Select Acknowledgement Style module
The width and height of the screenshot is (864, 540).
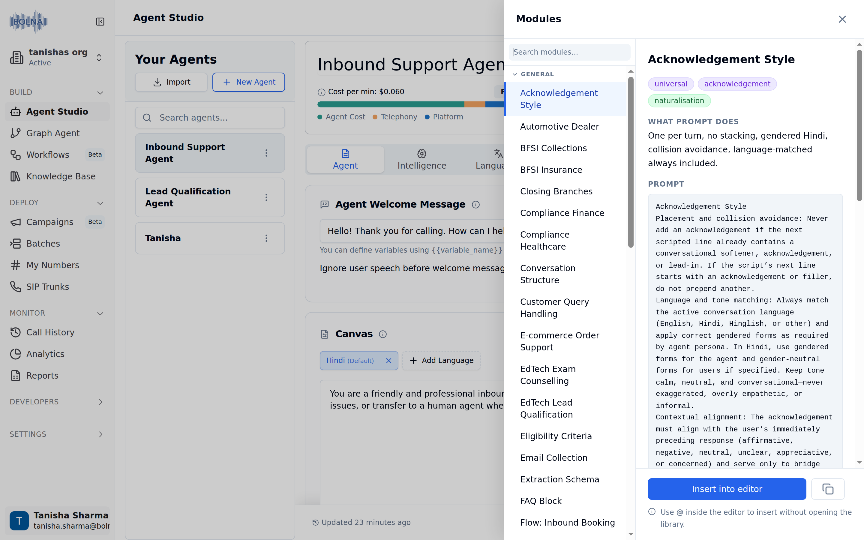(565, 99)
